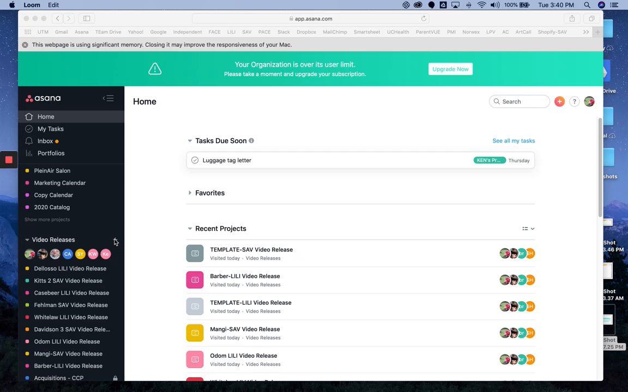Viewport: 628px width, 392px height.
Task: Toggle the Safari sidebar button
Action: point(87,19)
